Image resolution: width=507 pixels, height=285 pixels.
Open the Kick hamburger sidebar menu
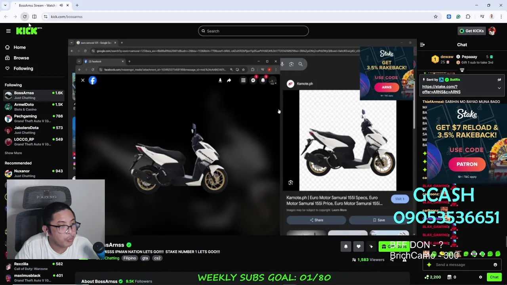[x=8, y=31]
